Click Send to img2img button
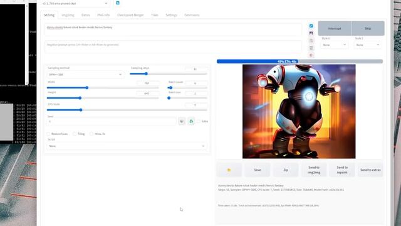 click(314, 170)
